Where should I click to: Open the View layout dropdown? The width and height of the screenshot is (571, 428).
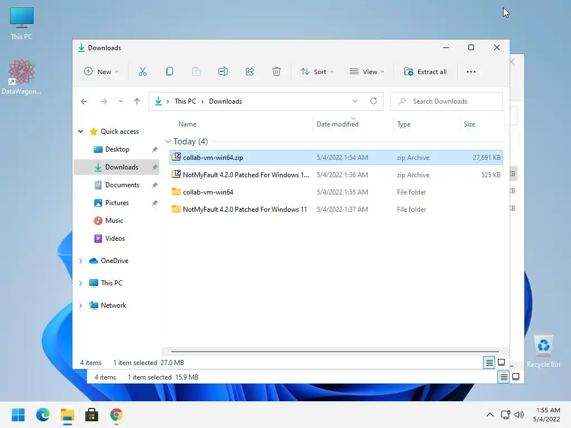click(367, 72)
